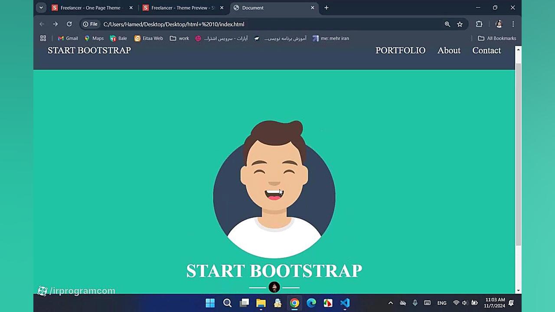Bookmark this page with the star icon

460,24
